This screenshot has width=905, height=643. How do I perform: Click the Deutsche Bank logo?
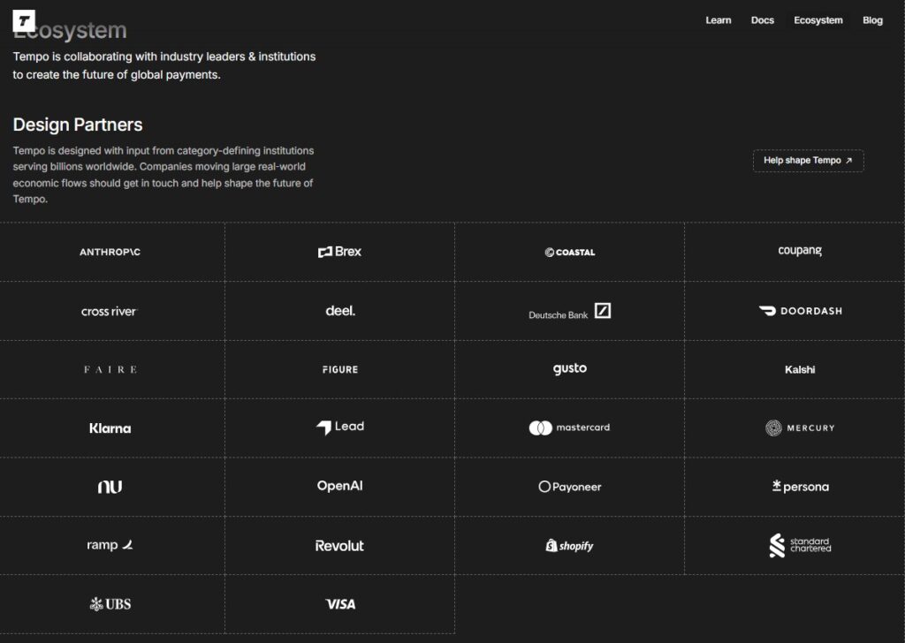570,312
